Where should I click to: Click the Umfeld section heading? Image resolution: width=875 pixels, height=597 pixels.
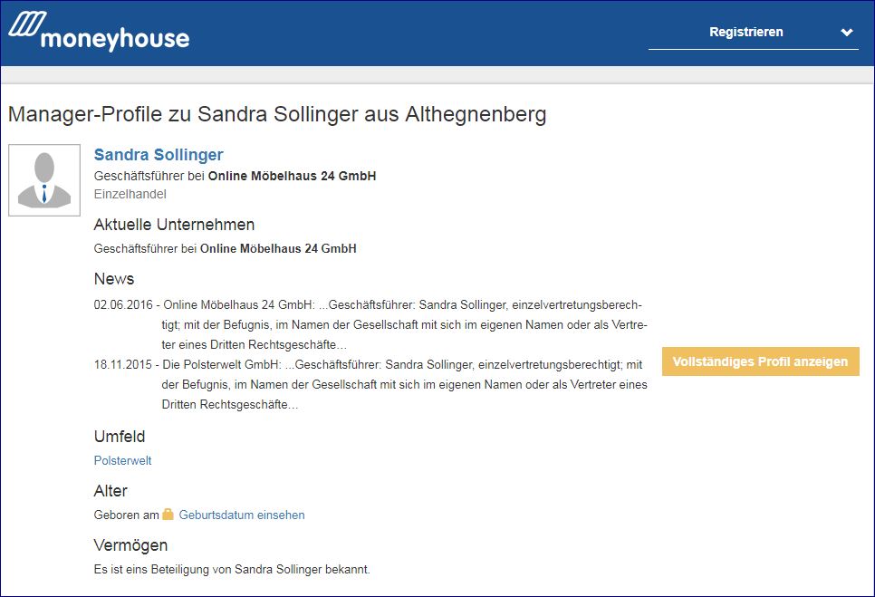(120, 437)
